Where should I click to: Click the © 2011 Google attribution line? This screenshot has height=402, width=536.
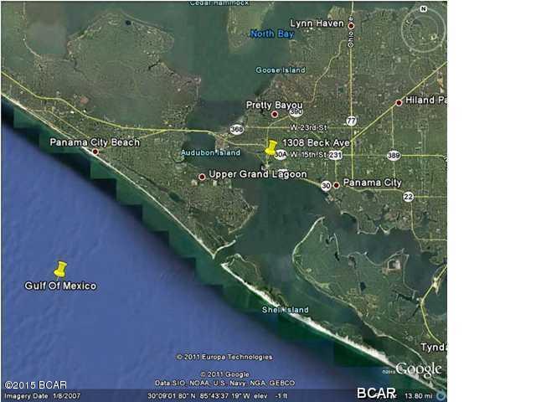tap(224, 374)
